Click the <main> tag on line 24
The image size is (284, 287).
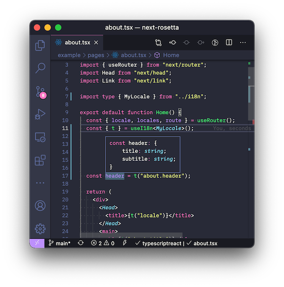coord(108,231)
